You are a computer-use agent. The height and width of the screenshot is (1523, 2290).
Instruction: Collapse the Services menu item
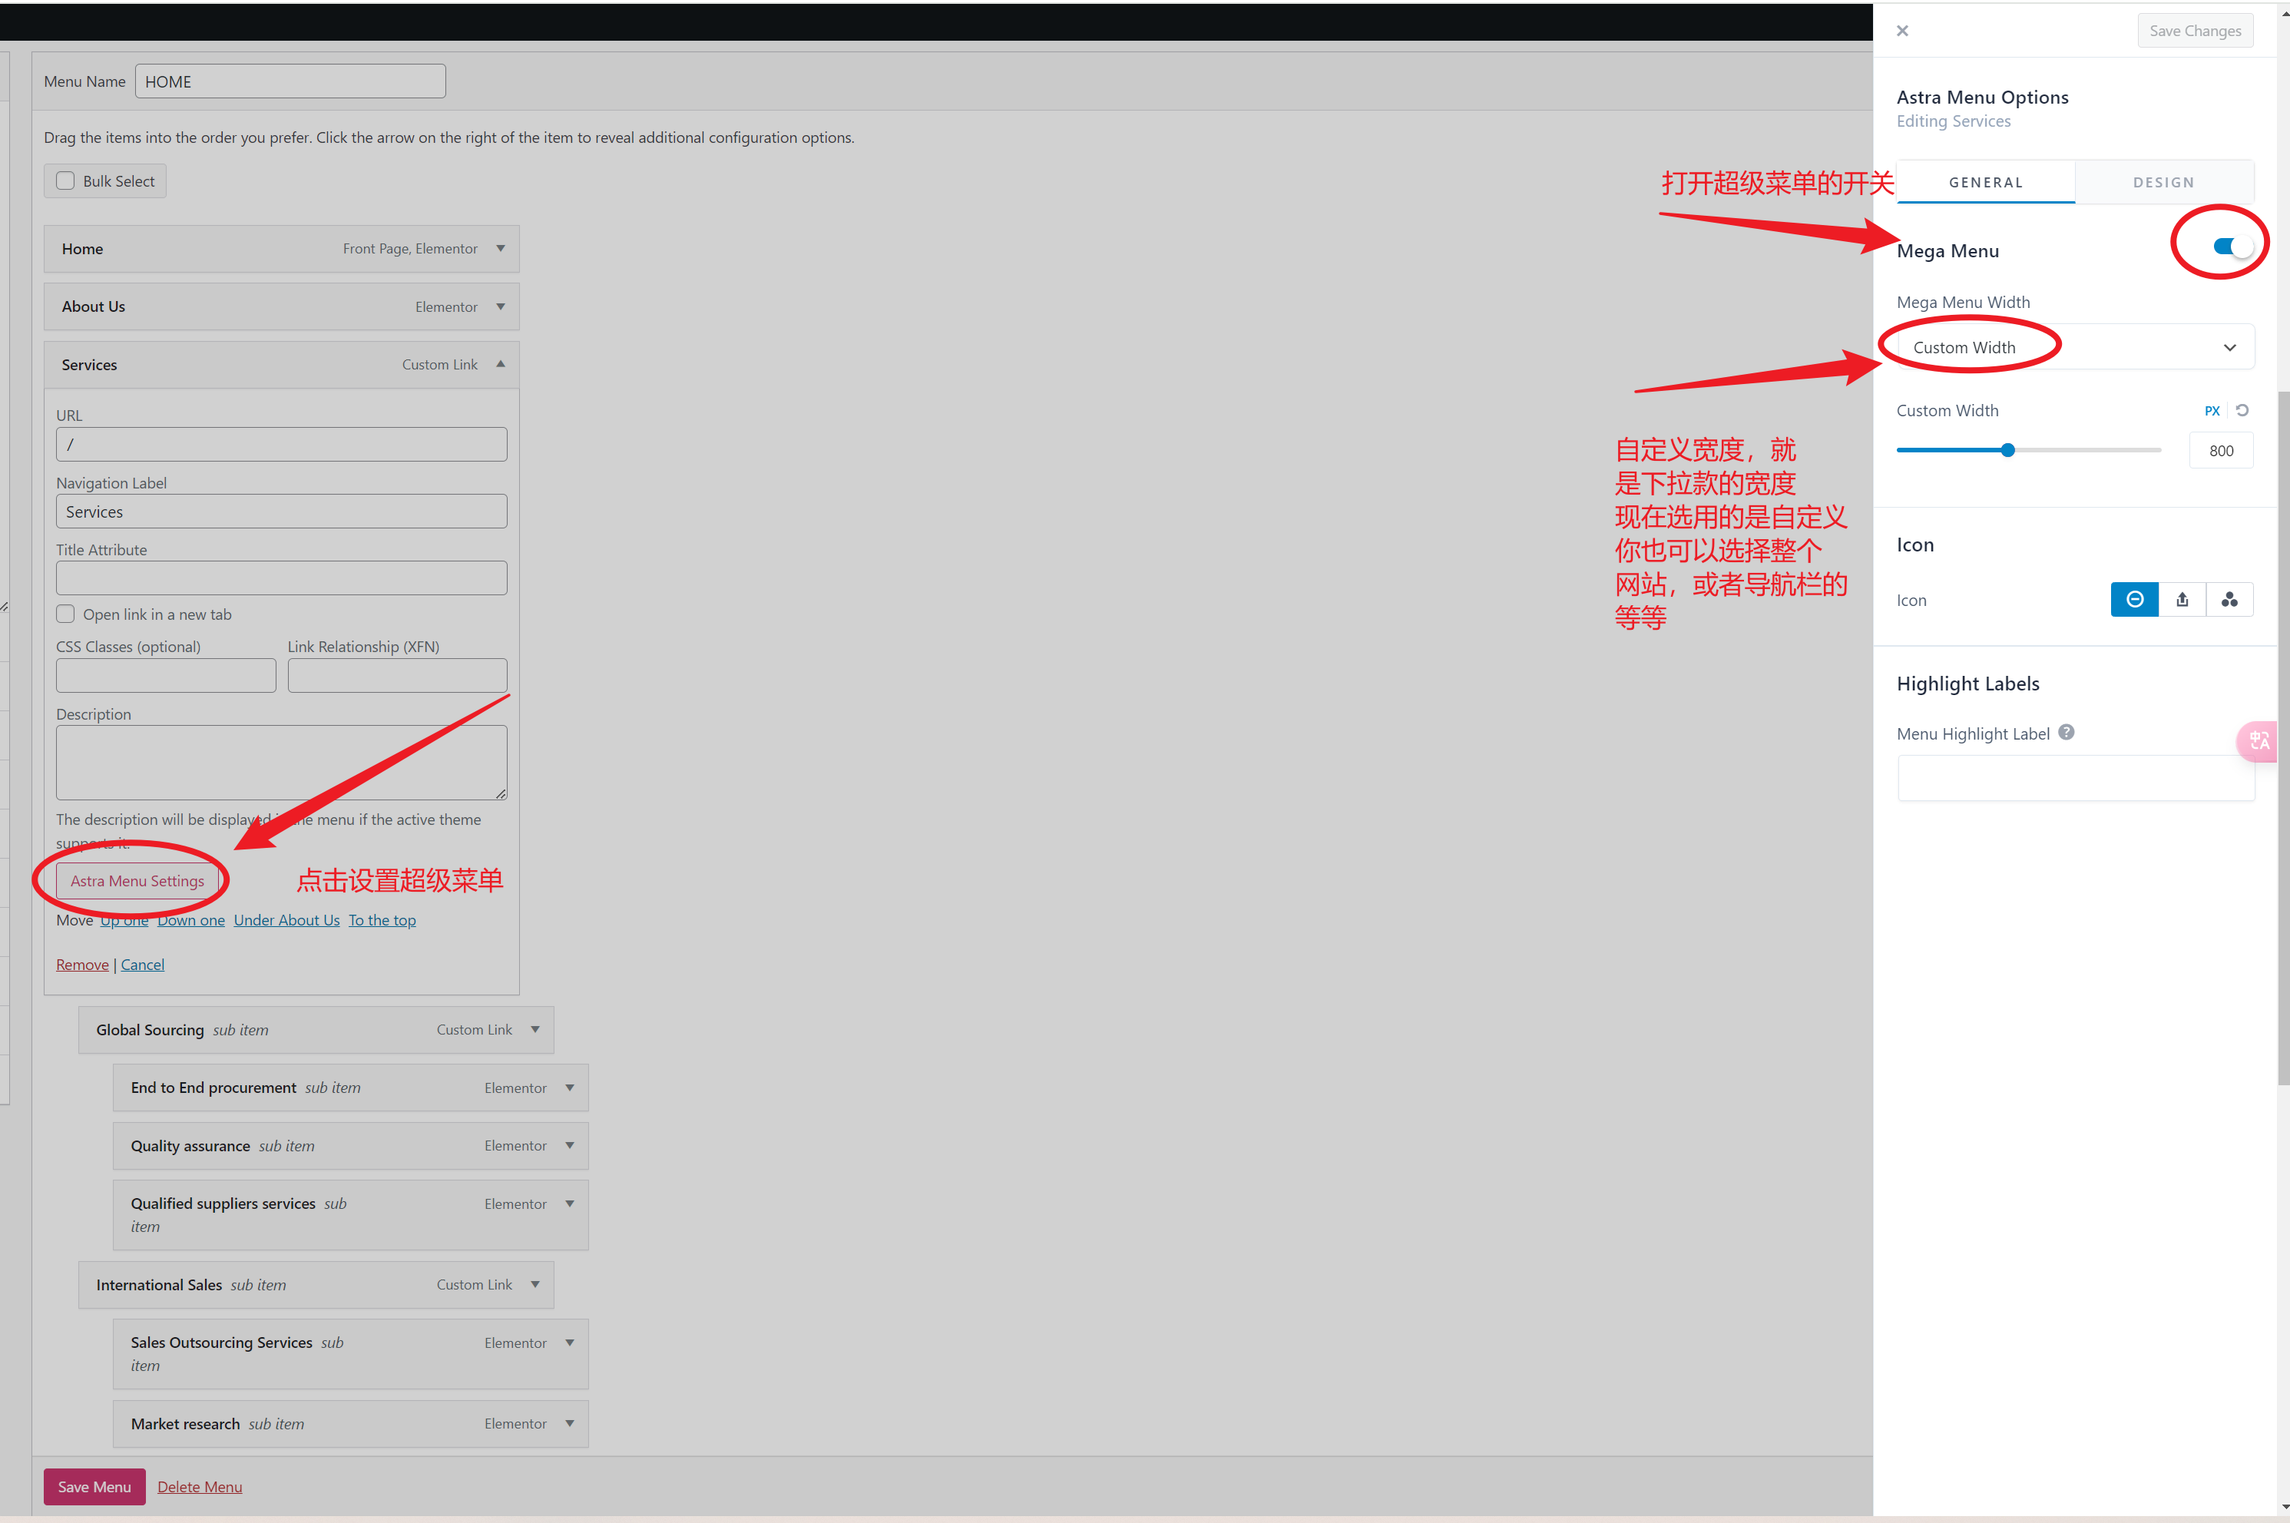click(500, 364)
